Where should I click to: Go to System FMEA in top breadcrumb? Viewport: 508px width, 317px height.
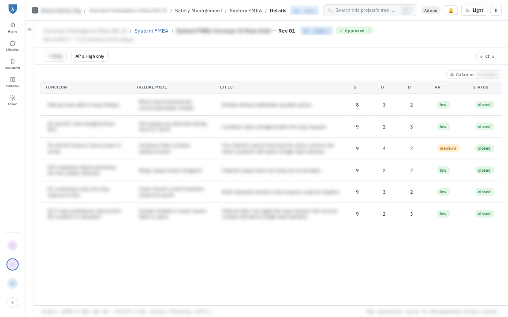click(246, 11)
